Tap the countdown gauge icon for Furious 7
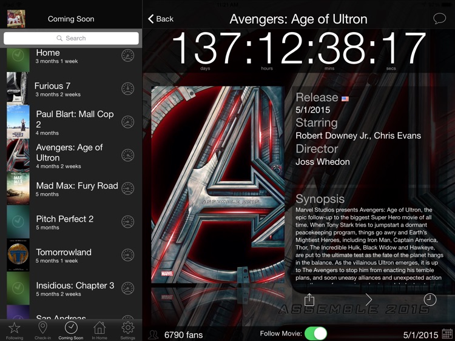 (127, 89)
